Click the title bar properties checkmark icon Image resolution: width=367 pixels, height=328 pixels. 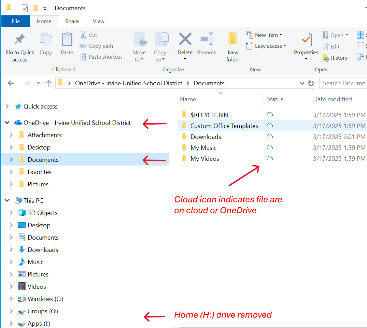tap(25, 8)
